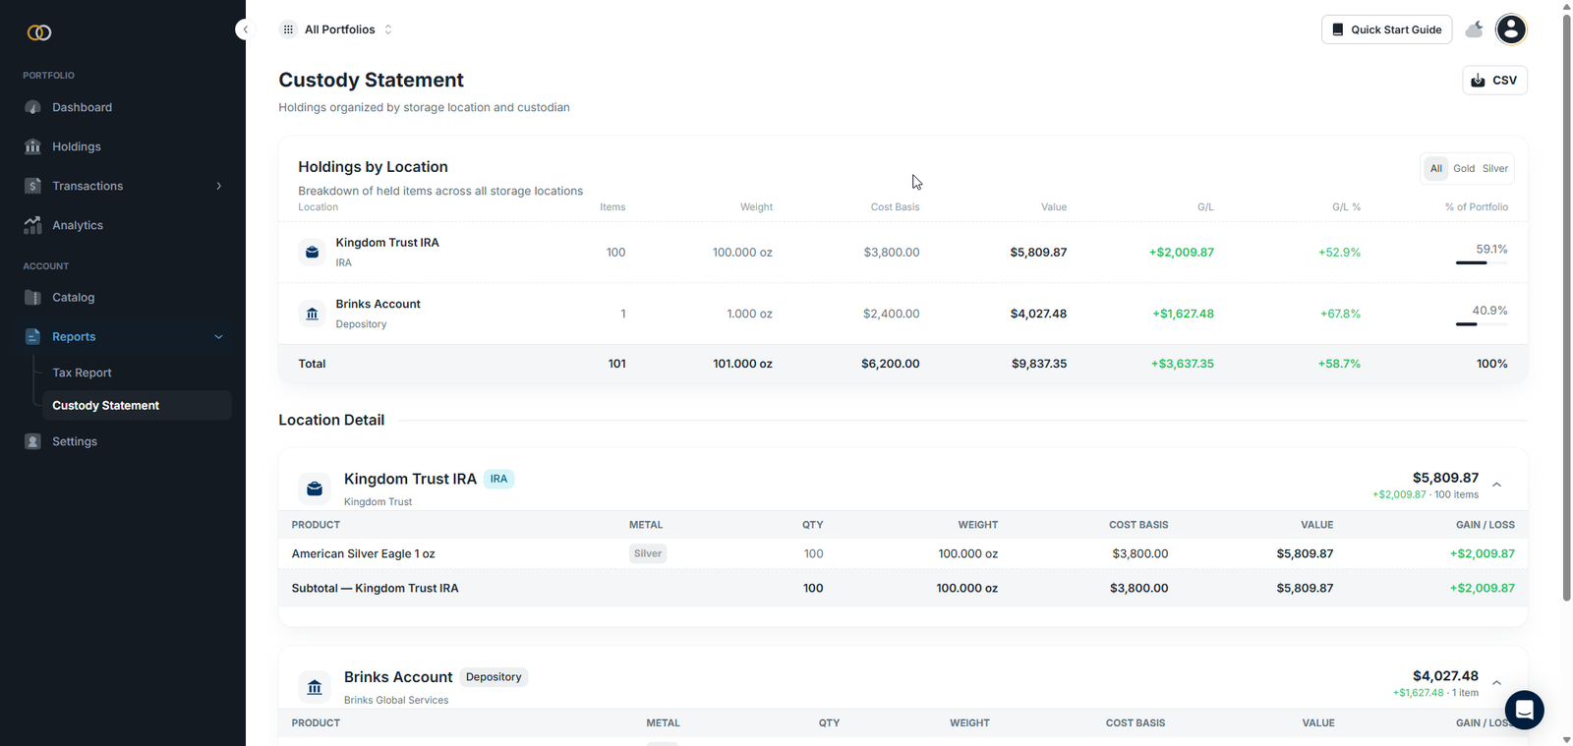The image size is (1573, 746).
Task: Click the % of Portfolio column header
Action: tap(1476, 207)
